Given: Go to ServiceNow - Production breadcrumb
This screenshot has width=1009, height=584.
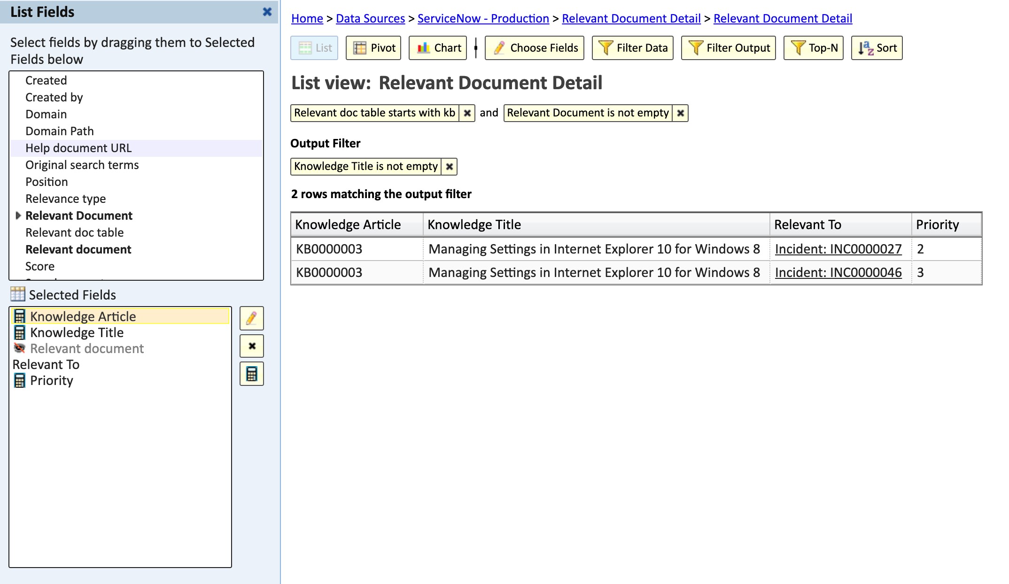Looking at the screenshot, I should point(483,18).
